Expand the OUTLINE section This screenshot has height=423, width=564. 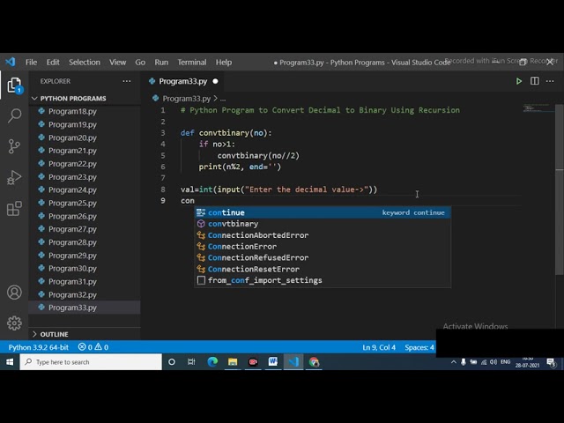(54, 334)
